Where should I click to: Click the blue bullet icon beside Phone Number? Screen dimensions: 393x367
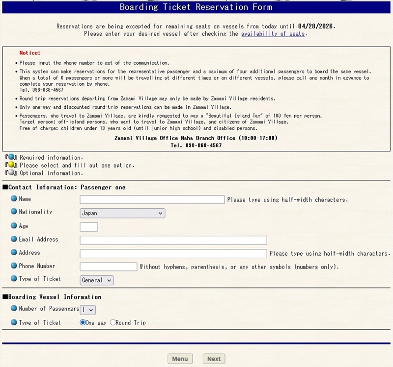(14, 266)
